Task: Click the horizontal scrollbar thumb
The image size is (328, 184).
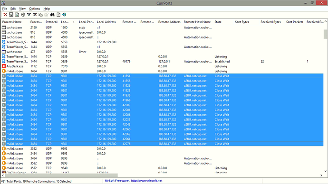Action: [x=61, y=175]
